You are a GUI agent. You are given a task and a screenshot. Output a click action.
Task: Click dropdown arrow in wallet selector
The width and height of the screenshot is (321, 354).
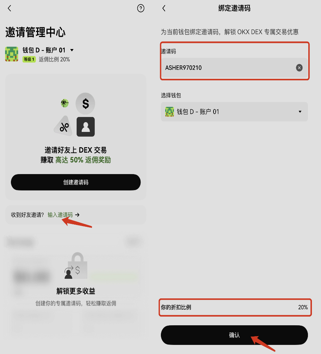pos(300,112)
